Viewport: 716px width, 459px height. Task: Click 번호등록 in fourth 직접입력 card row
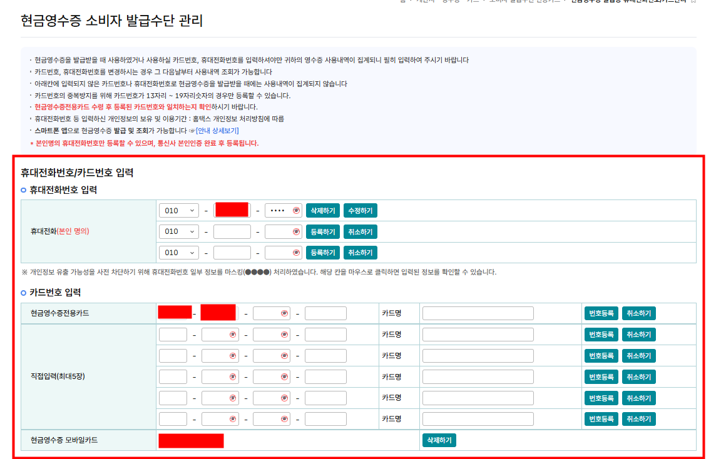(601, 398)
